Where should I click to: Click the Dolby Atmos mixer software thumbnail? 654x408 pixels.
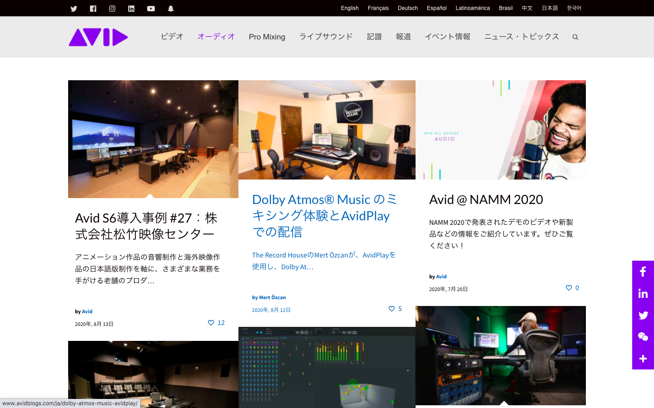327,367
